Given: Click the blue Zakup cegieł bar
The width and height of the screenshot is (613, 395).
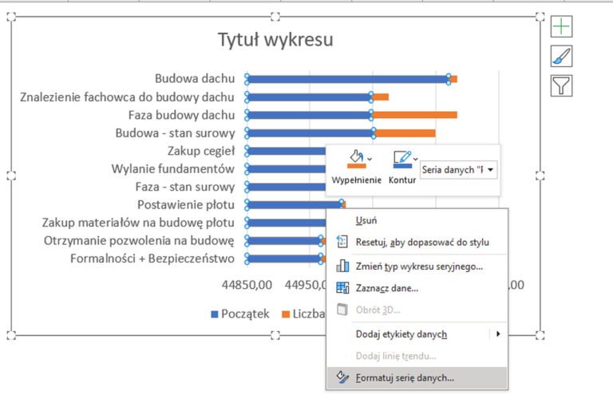Looking at the screenshot, I should pos(287,151).
